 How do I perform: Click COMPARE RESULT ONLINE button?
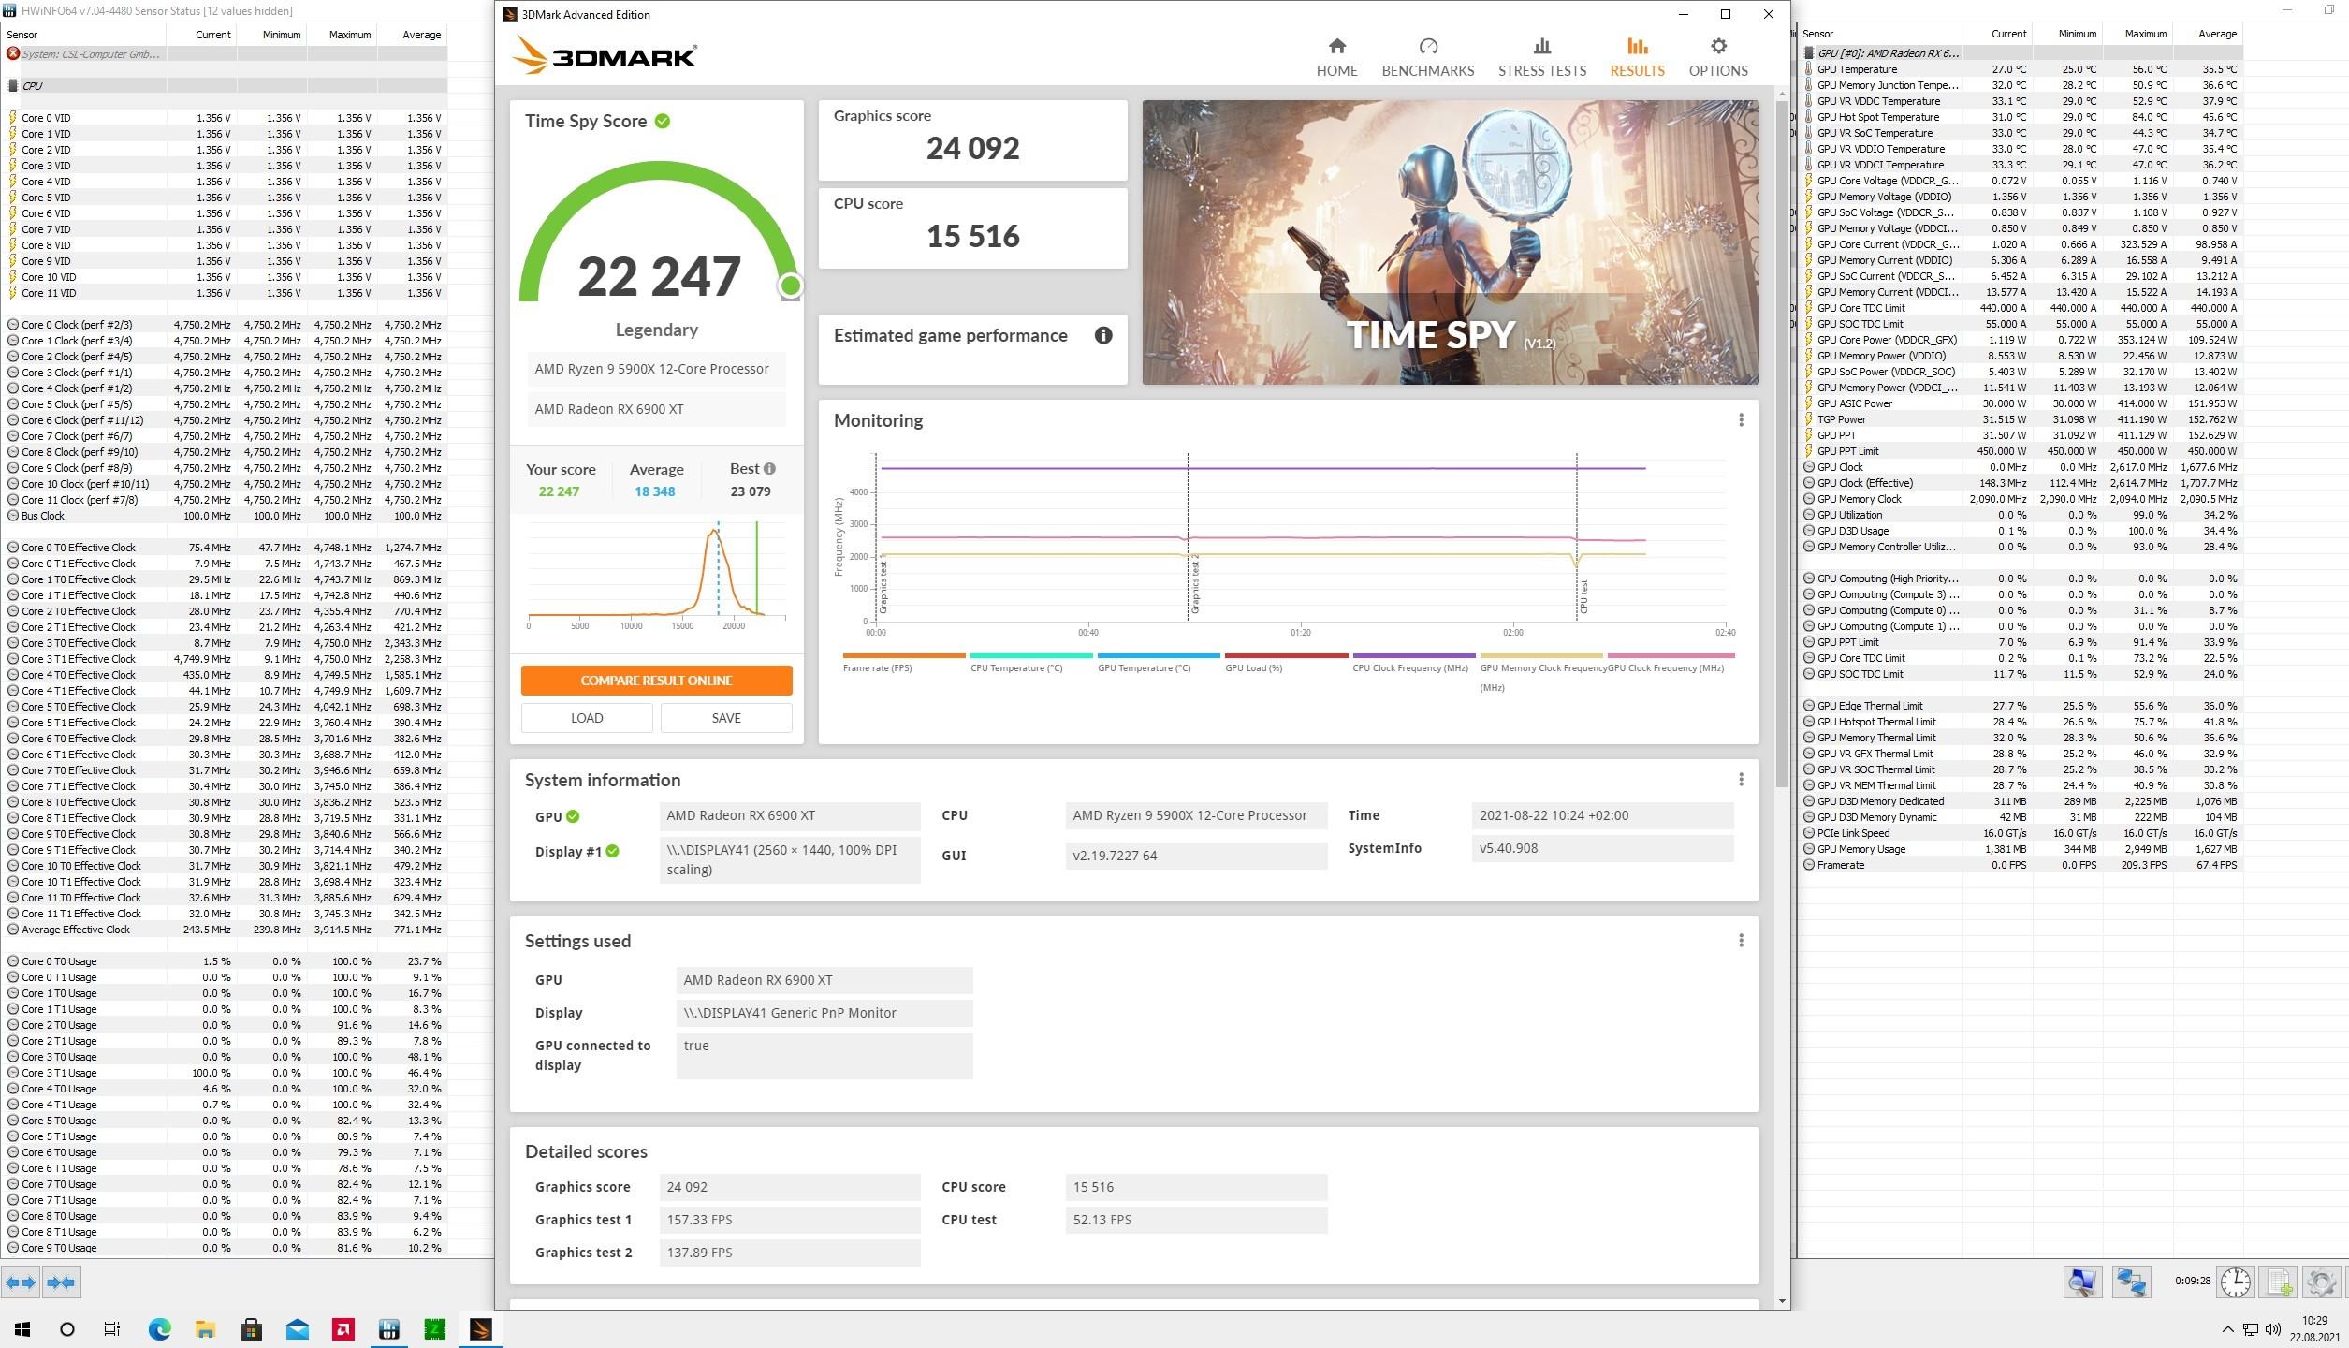click(x=656, y=681)
